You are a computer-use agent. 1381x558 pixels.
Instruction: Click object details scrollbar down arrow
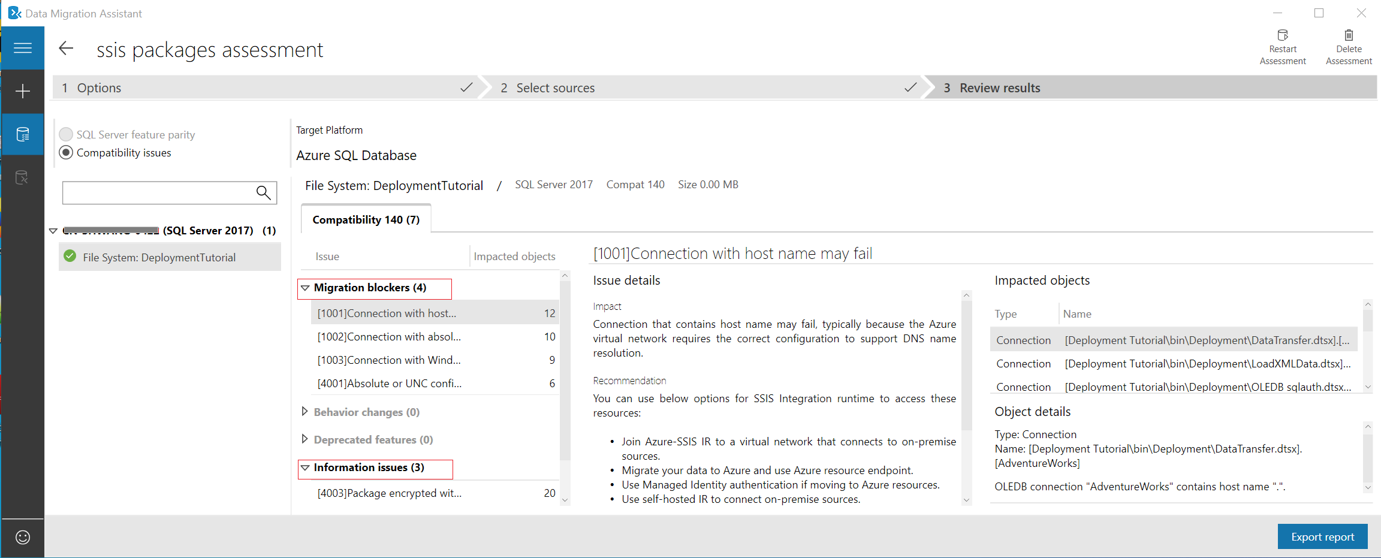(1368, 487)
